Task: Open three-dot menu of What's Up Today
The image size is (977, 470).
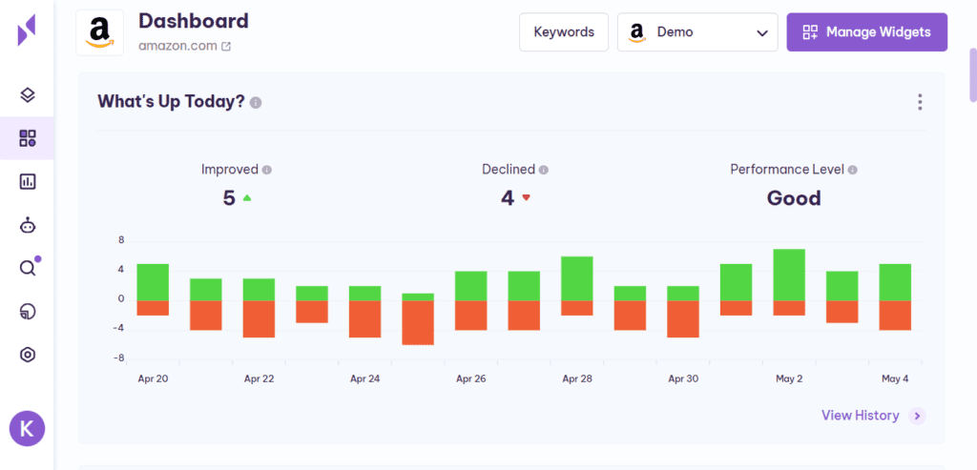Action: tap(920, 102)
